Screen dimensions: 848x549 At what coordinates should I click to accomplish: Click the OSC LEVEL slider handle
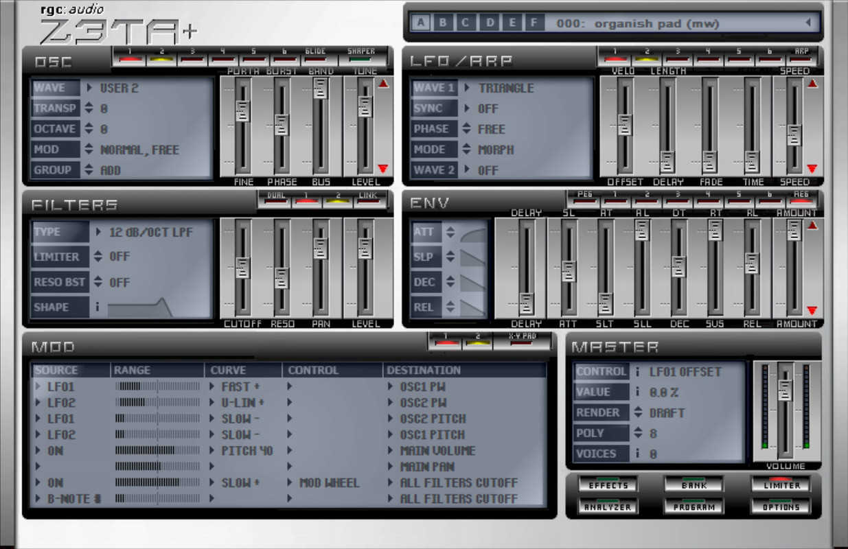coord(365,106)
